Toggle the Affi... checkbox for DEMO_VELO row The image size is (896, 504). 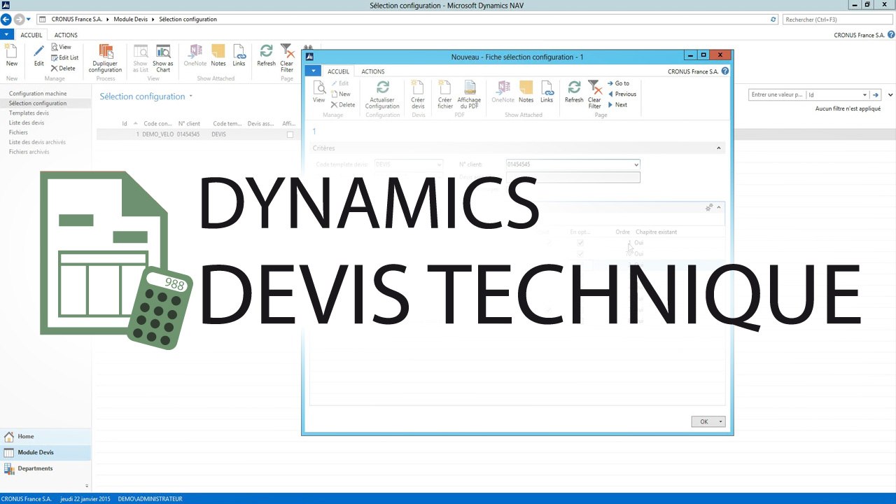pos(290,134)
